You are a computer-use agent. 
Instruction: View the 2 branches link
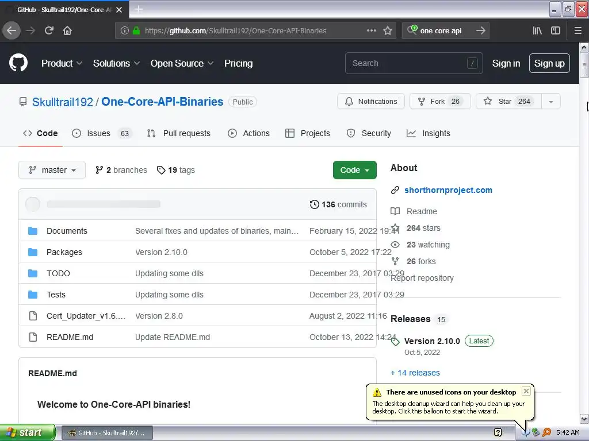tap(121, 170)
